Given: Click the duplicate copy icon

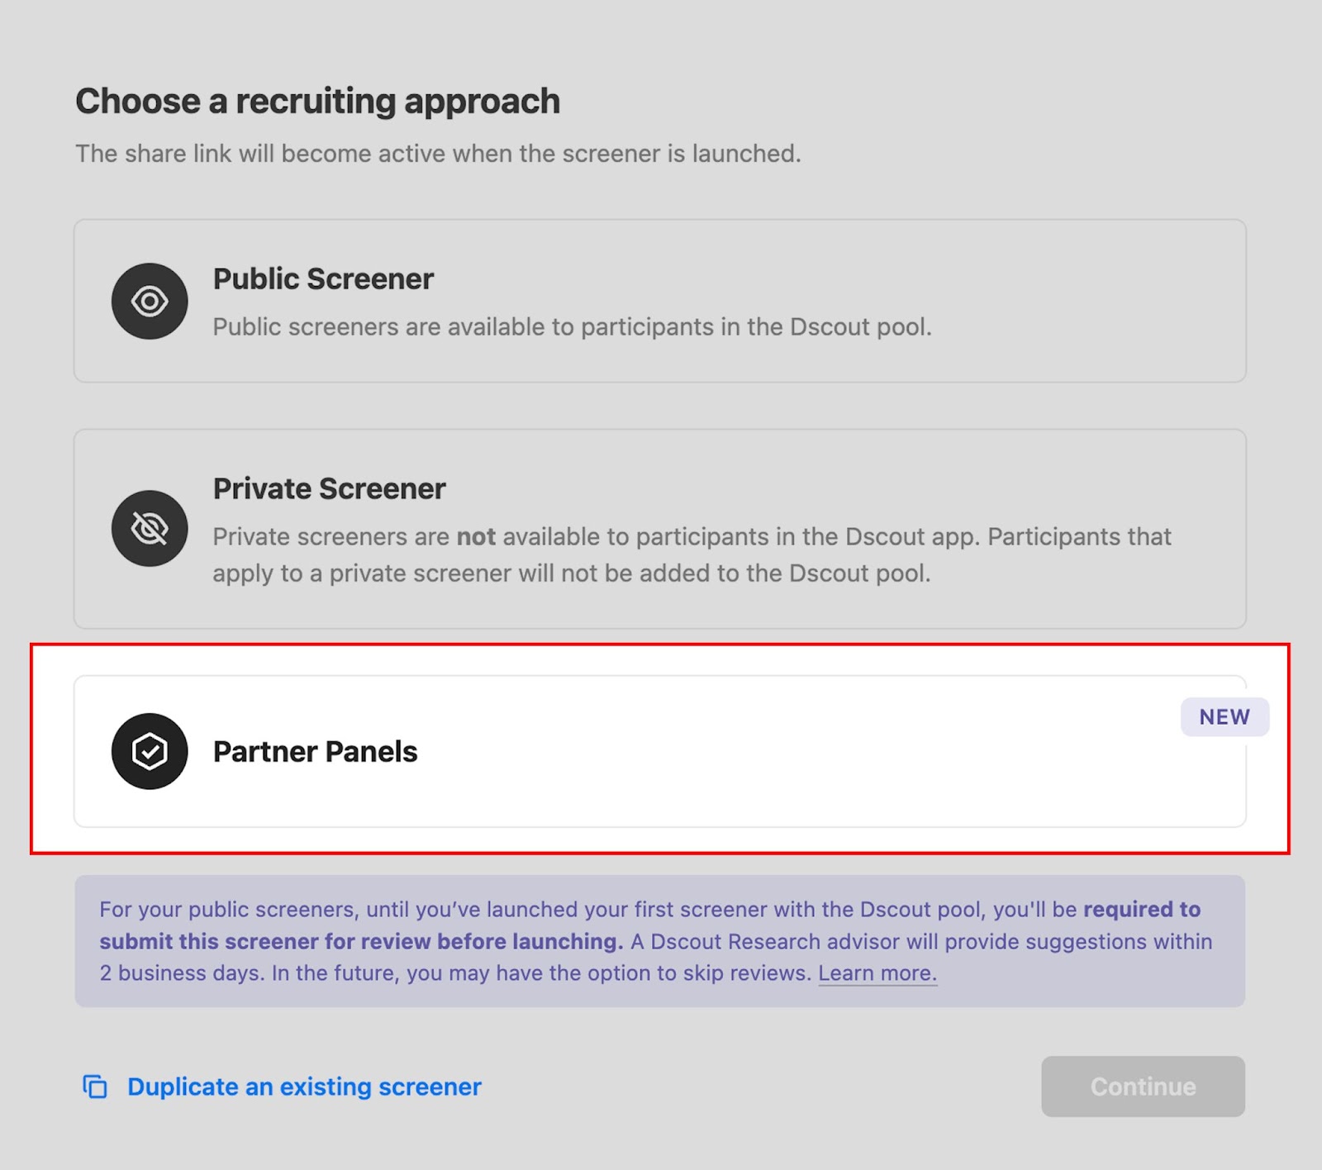Looking at the screenshot, I should 95,1087.
